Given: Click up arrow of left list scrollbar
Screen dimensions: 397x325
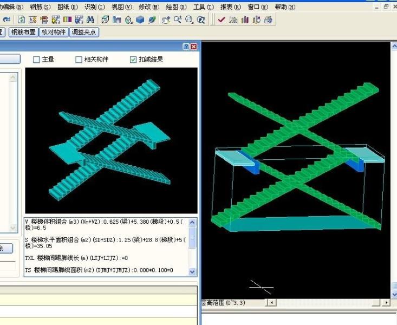Looking at the screenshot, I should (x=13, y=77).
